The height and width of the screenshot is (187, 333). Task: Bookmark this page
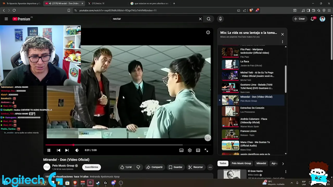[69, 10]
